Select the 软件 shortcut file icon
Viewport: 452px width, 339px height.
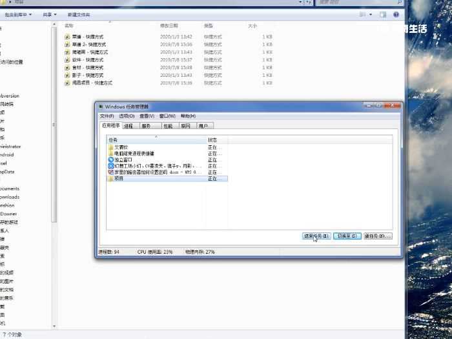click(67, 59)
